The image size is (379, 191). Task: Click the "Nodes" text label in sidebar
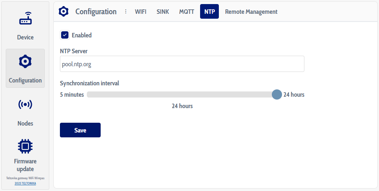click(25, 124)
